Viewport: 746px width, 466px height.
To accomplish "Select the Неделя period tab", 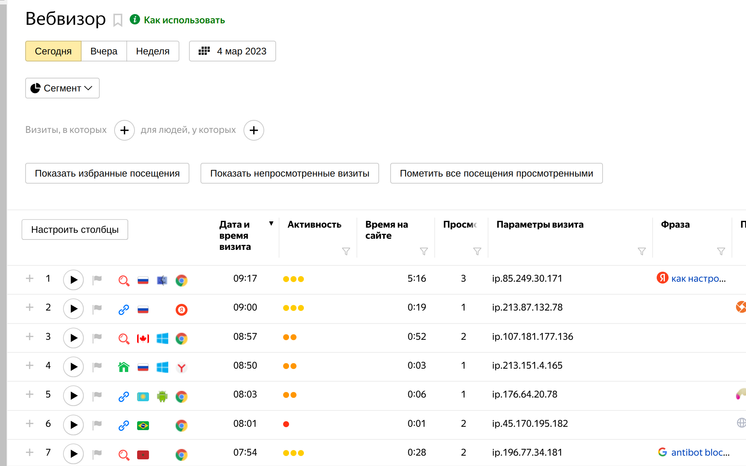I will click(x=153, y=51).
